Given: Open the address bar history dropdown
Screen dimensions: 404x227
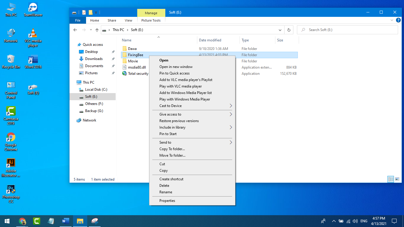Looking at the screenshot, I should 280,30.
